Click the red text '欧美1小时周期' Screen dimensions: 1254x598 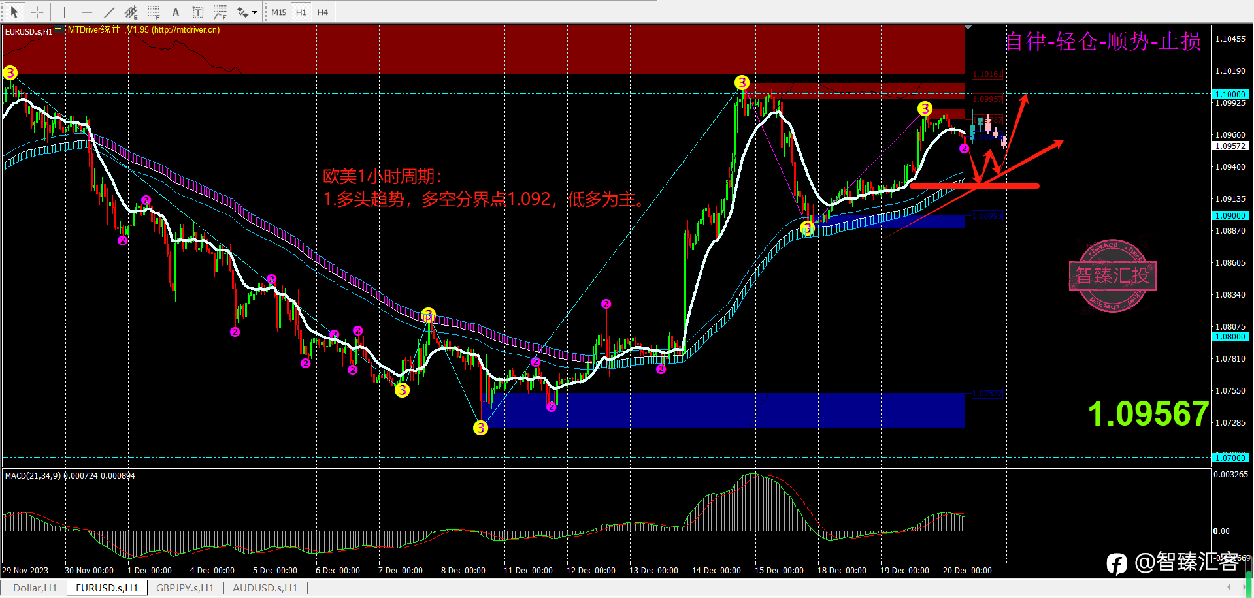tap(383, 176)
